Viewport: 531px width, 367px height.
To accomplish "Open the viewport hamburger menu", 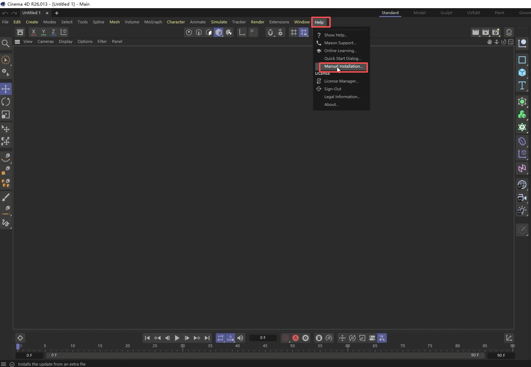I will coord(17,41).
